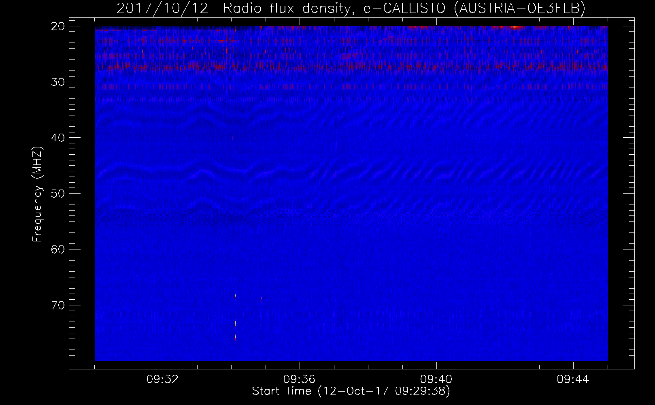Select the station name '(AUSTRIA-OE3FLB)'
The image size is (655, 405).
click(x=520, y=9)
